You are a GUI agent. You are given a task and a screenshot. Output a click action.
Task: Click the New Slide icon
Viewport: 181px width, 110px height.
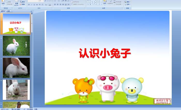pyautogui.click(x=16, y=3)
